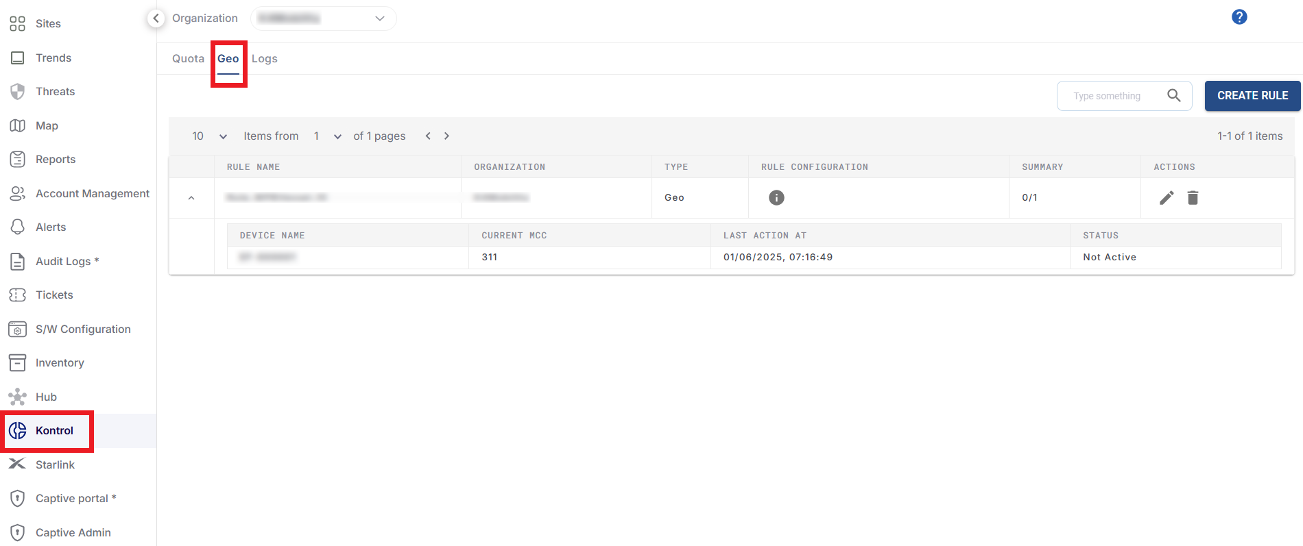The image size is (1303, 546).
Task: Open the rule configuration info icon
Action: point(776,198)
